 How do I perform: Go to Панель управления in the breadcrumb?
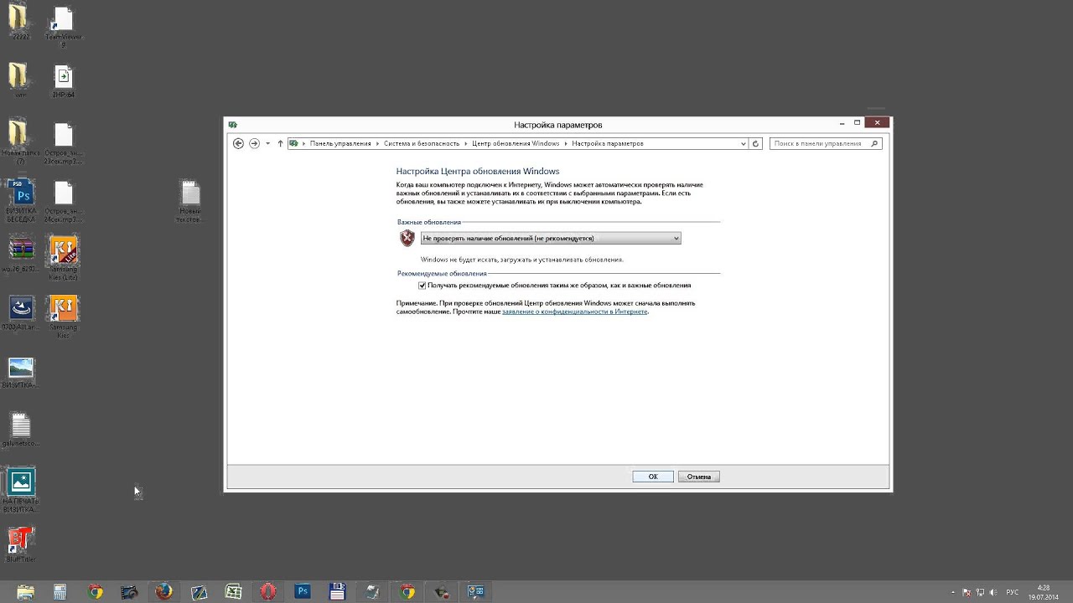(340, 143)
